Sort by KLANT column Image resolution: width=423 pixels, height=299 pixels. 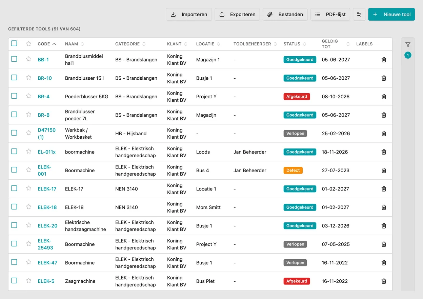pyautogui.click(x=177, y=44)
